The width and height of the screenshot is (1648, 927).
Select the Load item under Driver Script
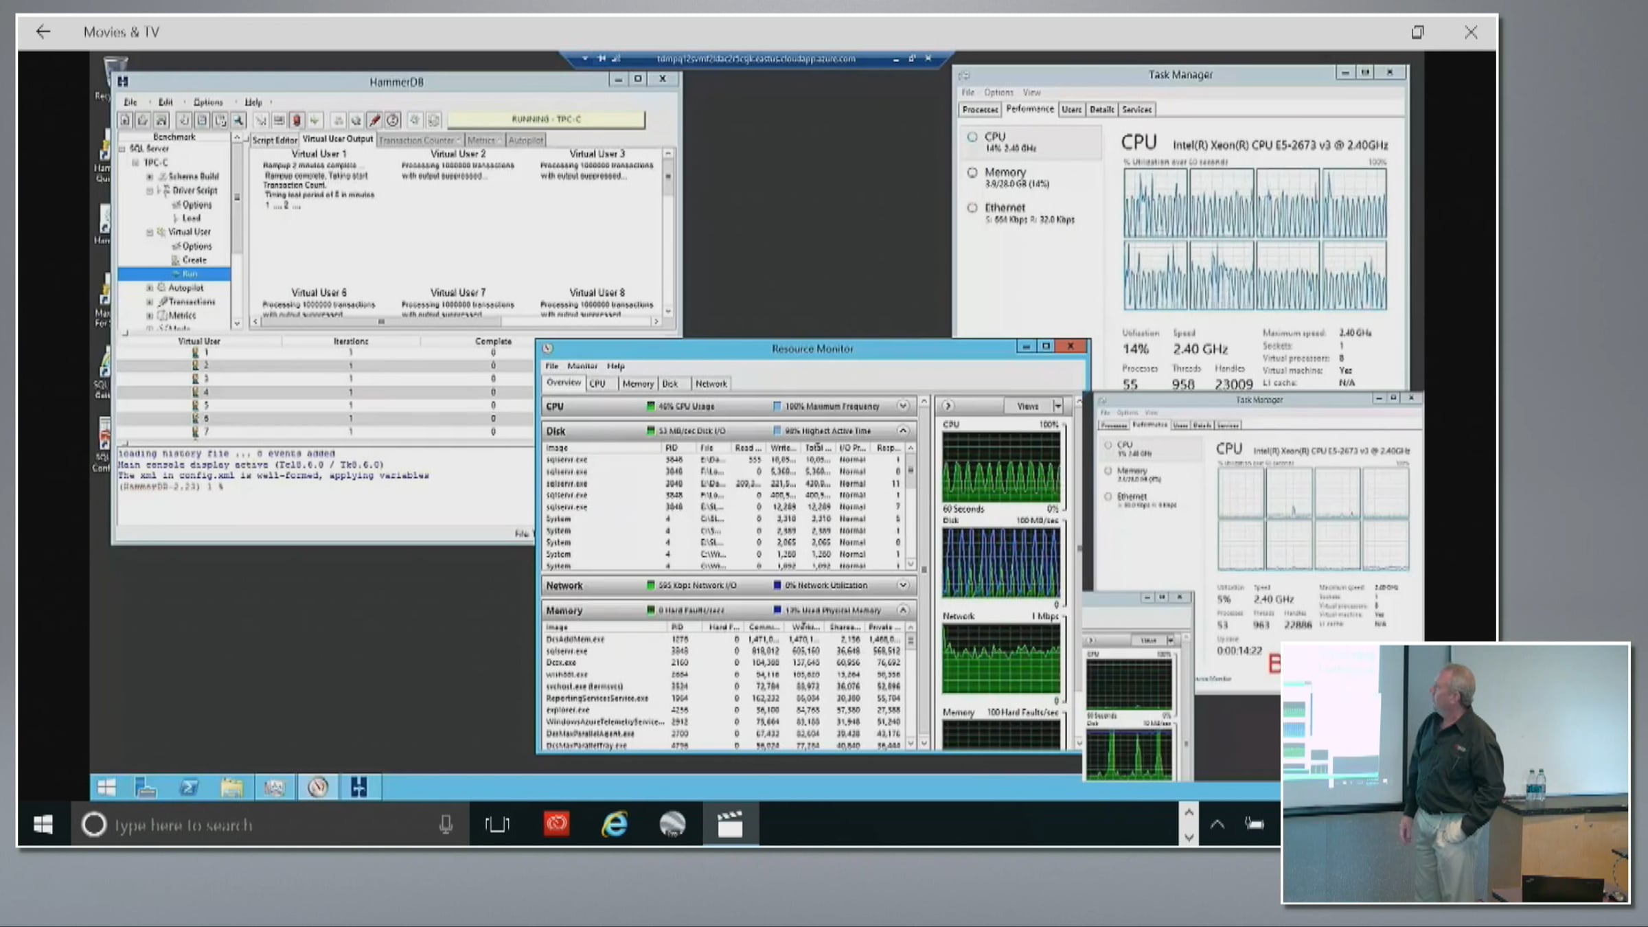pyautogui.click(x=192, y=218)
